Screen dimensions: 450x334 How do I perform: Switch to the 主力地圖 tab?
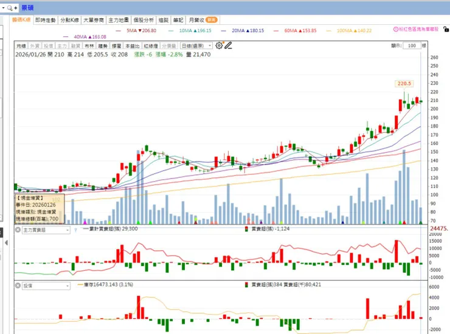[119, 20]
